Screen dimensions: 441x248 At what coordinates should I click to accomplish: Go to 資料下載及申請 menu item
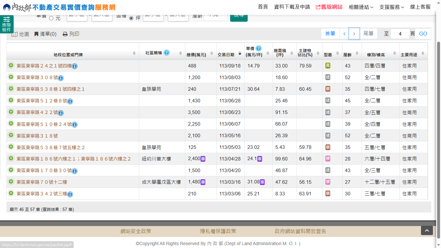[x=292, y=7]
